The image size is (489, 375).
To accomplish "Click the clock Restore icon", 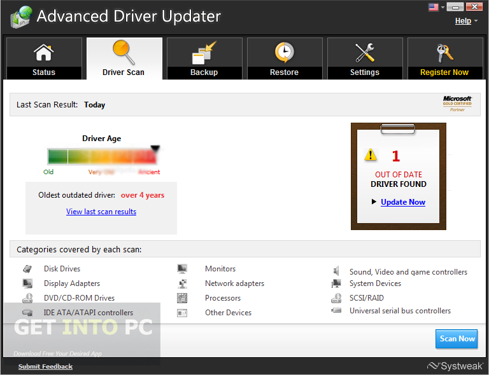I will point(284,52).
